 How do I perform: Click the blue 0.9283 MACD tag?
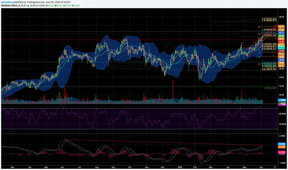(282, 144)
